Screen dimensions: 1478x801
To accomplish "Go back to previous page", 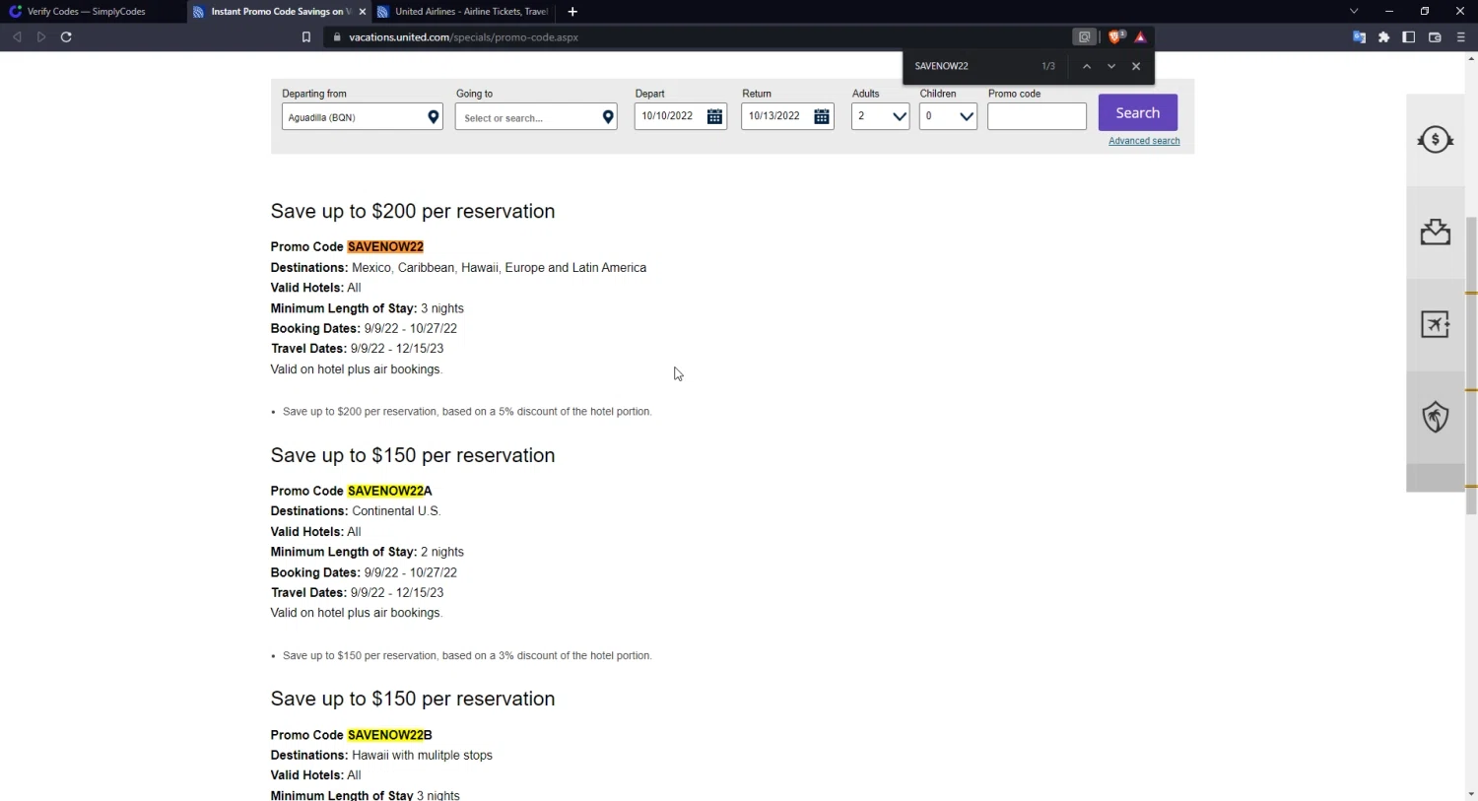I will coord(17,37).
